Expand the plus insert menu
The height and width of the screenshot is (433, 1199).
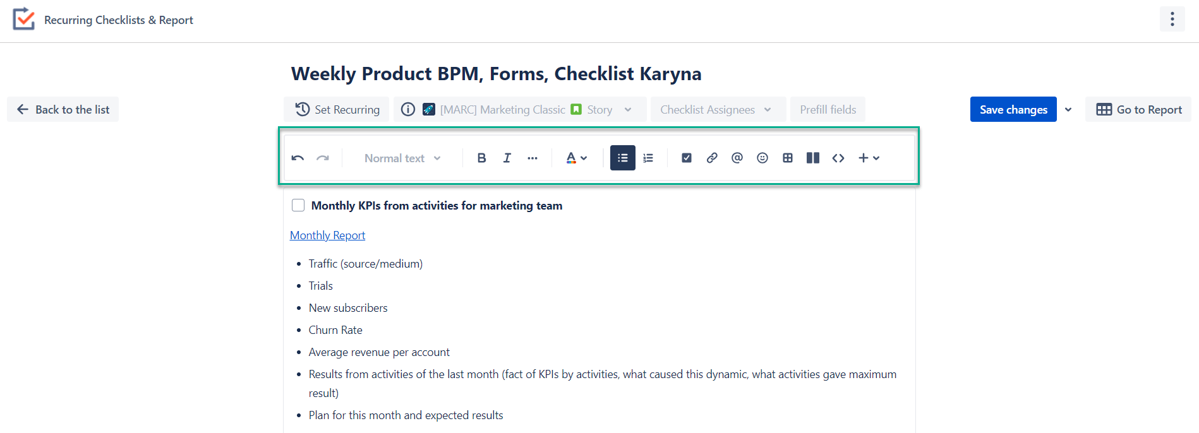[x=869, y=158]
